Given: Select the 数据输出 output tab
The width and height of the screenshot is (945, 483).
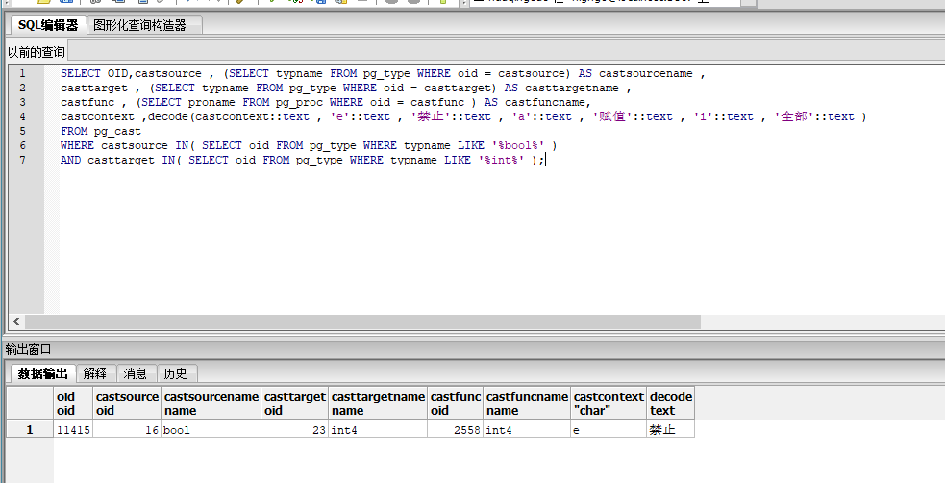Looking at the screenshot, I should tap(43, 374).
